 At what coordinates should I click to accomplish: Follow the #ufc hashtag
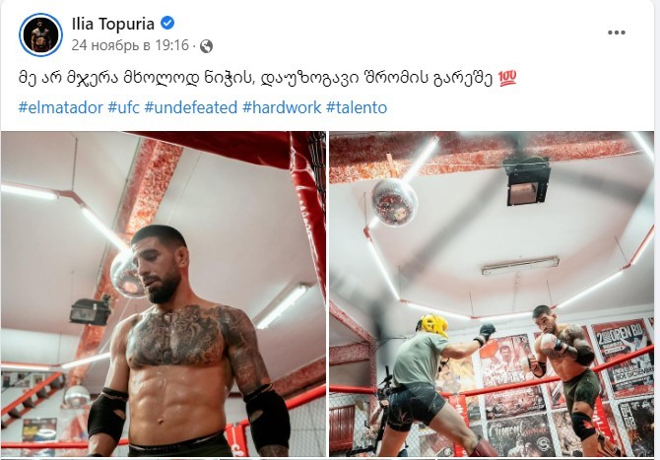(124, 107)
